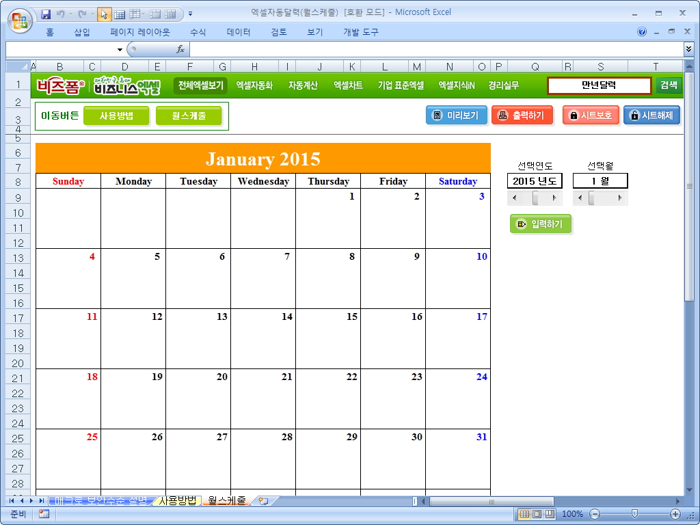Select the January 15 calendar cell
Screen dimensions: 700x525
tap(328, 338)
